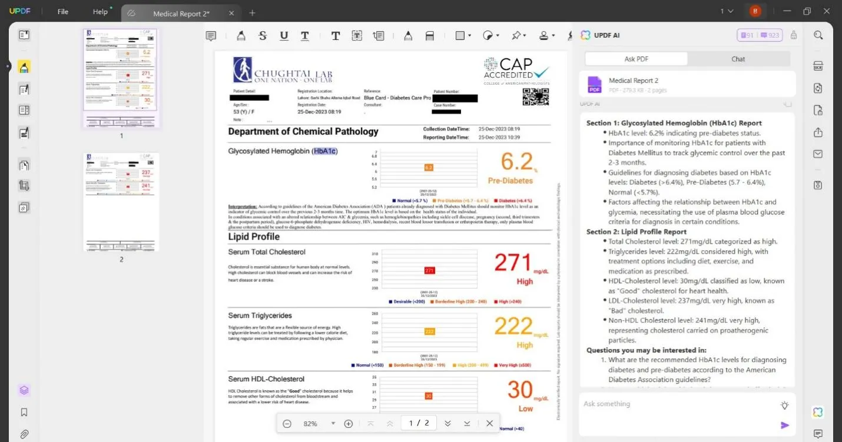Open the bookmarks icon in left sidebar
Screen dimensions: 842x442
[24, 413]
